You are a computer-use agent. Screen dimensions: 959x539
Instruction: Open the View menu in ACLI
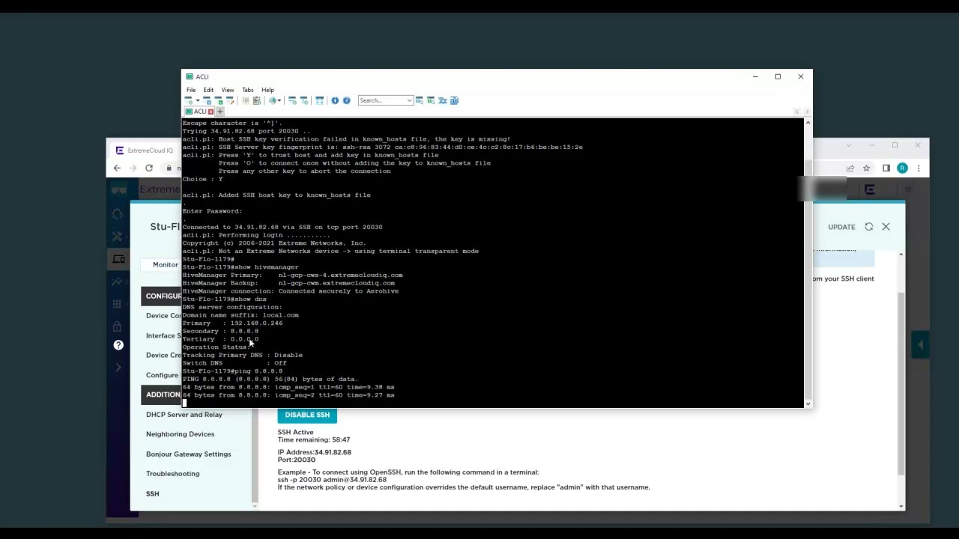tap(228, 90)
